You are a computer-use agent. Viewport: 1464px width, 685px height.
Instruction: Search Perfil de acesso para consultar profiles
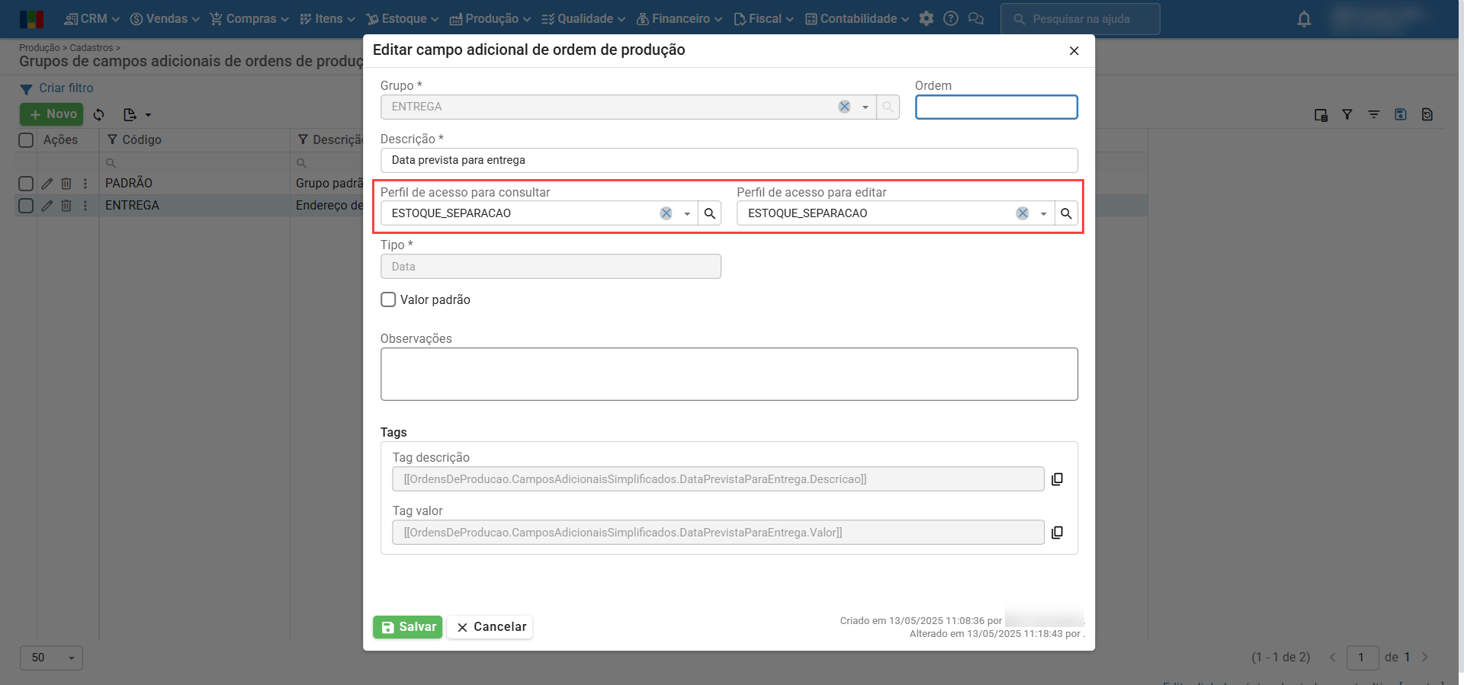(710, 213)
